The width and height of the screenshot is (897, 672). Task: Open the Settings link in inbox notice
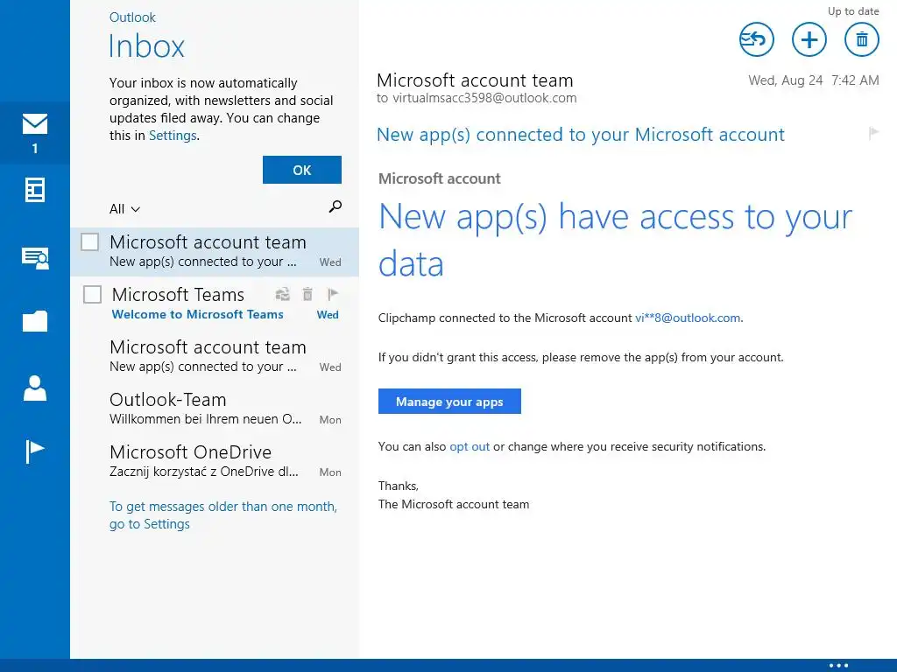point(173,136)
